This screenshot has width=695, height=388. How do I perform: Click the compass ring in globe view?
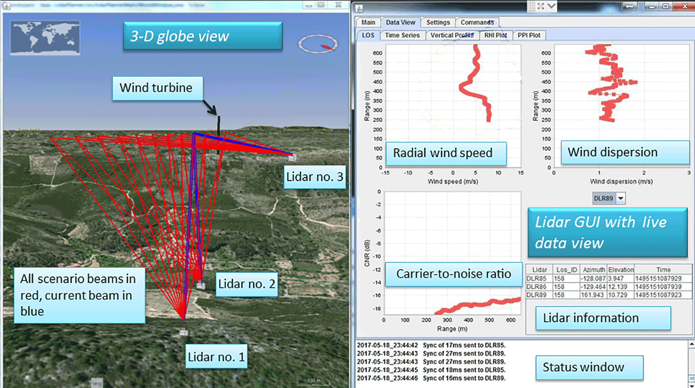click(x=317, y=44)
